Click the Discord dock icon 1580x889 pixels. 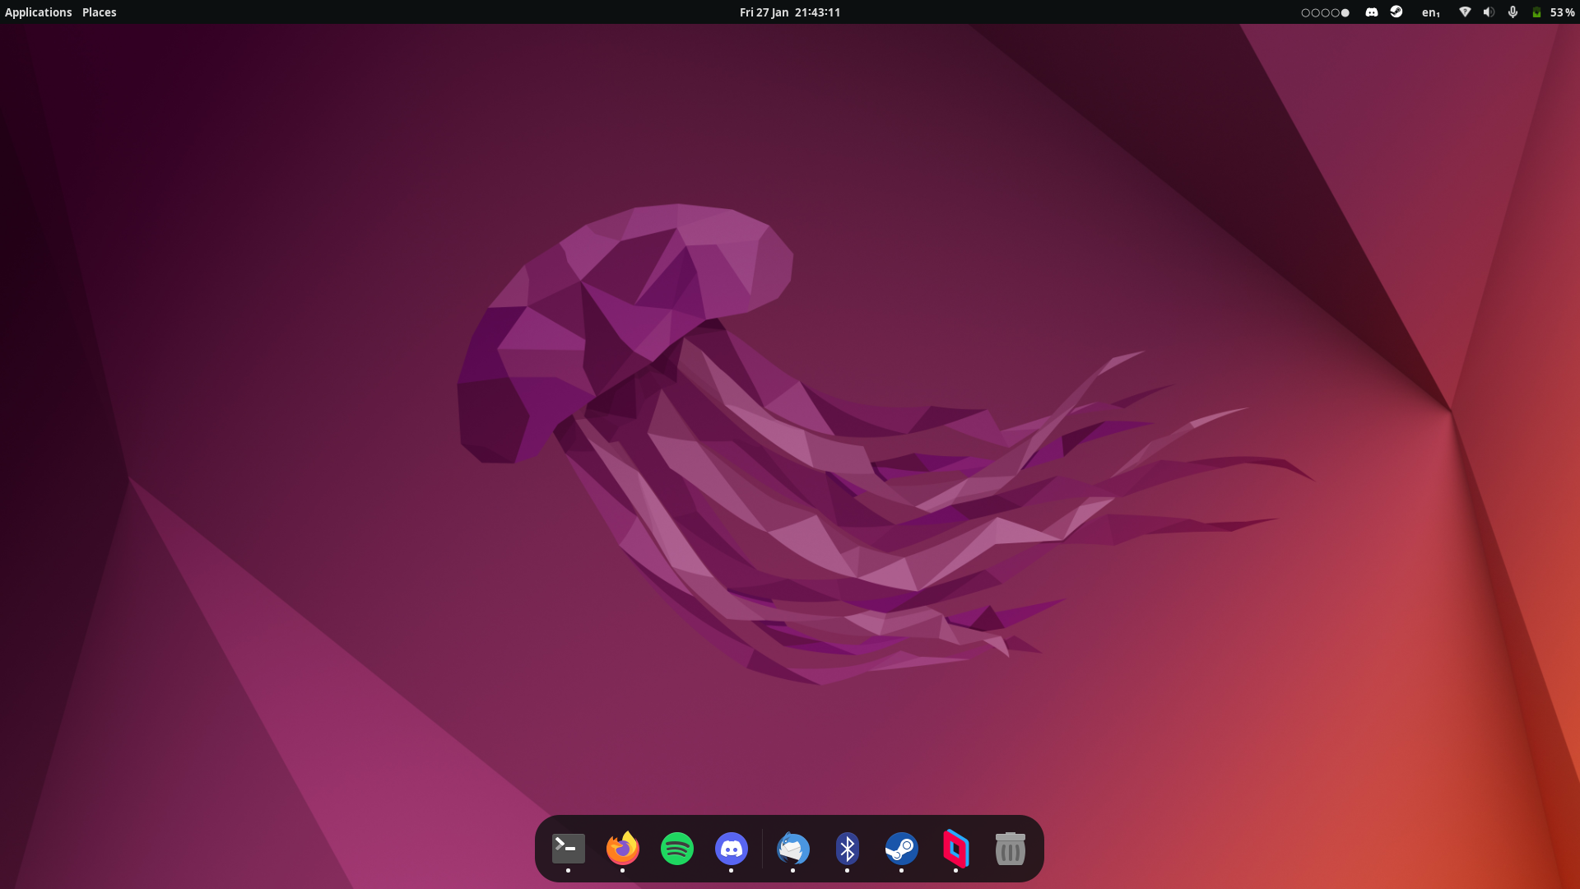click(x=731, y=849)
